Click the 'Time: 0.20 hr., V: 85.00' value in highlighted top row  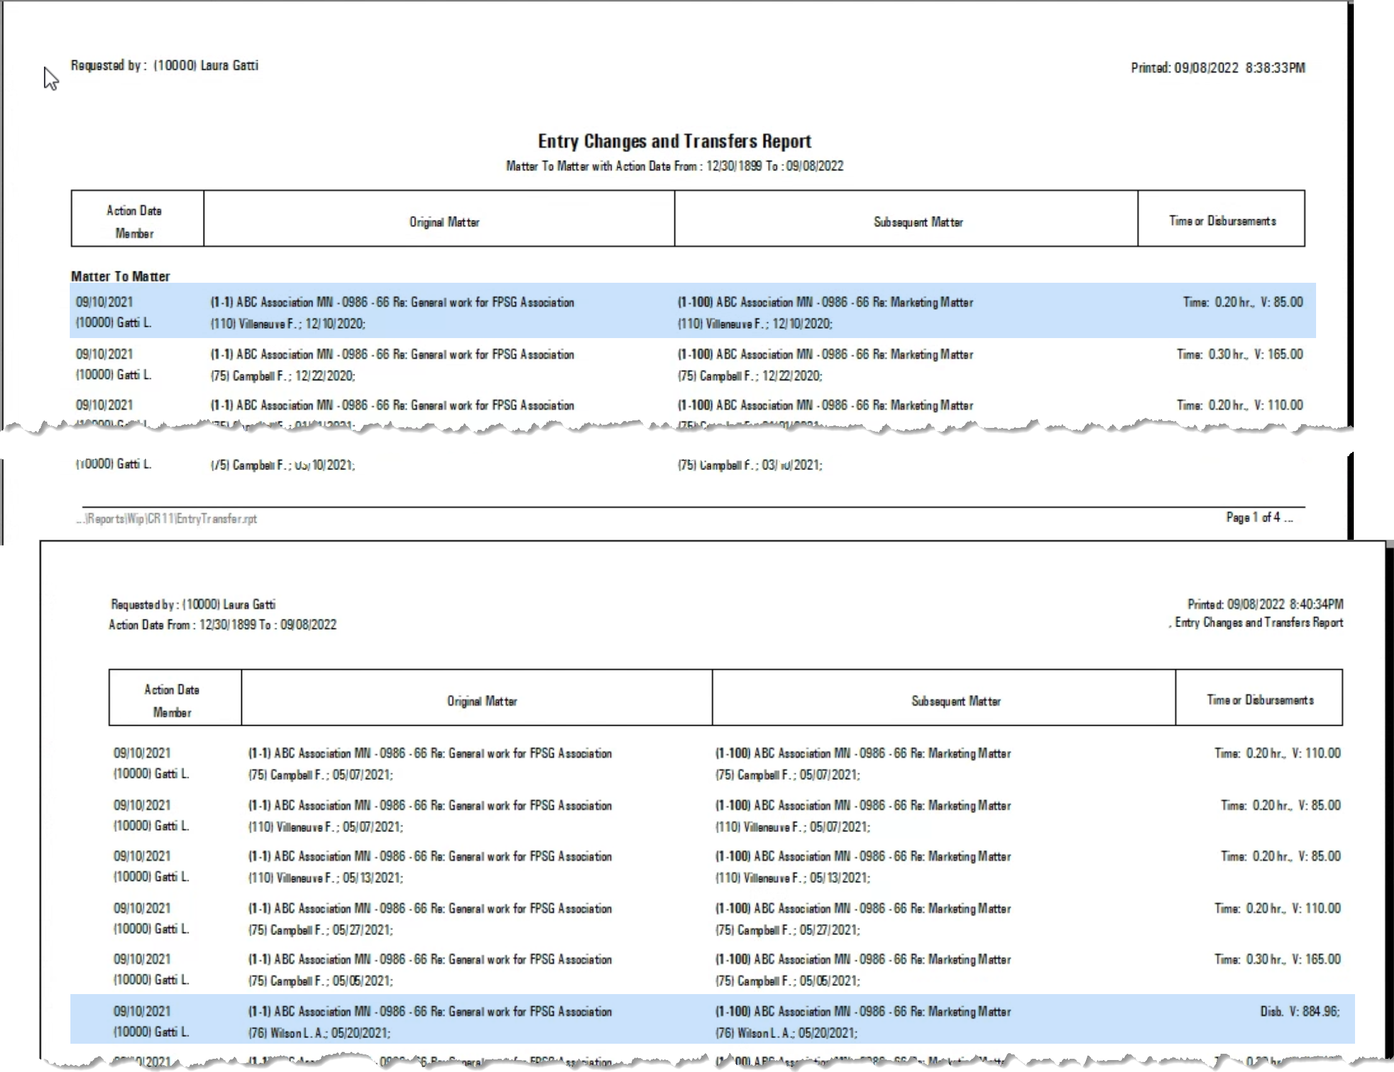pos(1243,302)
